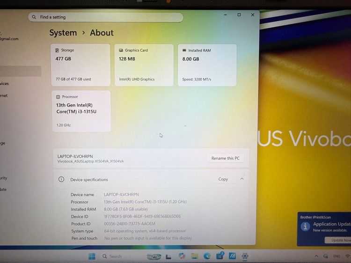Click the Update Now button in Brother notification
This screenshot has height=263, width=351.
[x=338, y=240]
